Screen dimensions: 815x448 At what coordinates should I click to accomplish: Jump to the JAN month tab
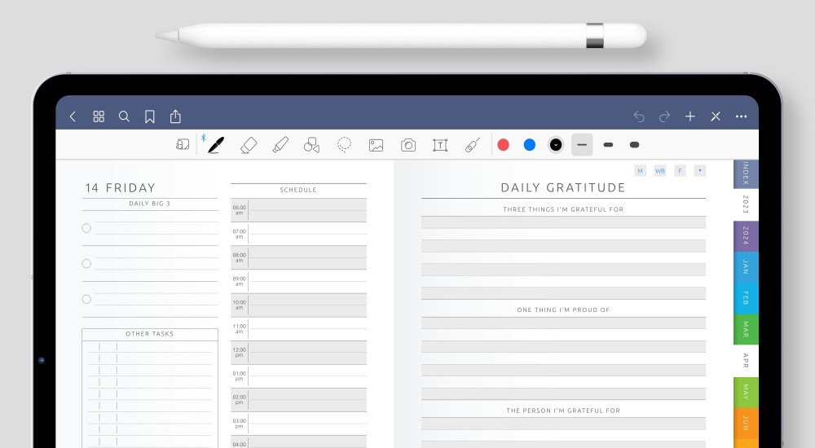(746, 267)
